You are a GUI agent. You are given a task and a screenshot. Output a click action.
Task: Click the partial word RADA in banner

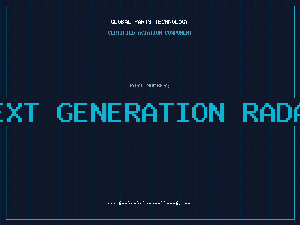point(271,112)
